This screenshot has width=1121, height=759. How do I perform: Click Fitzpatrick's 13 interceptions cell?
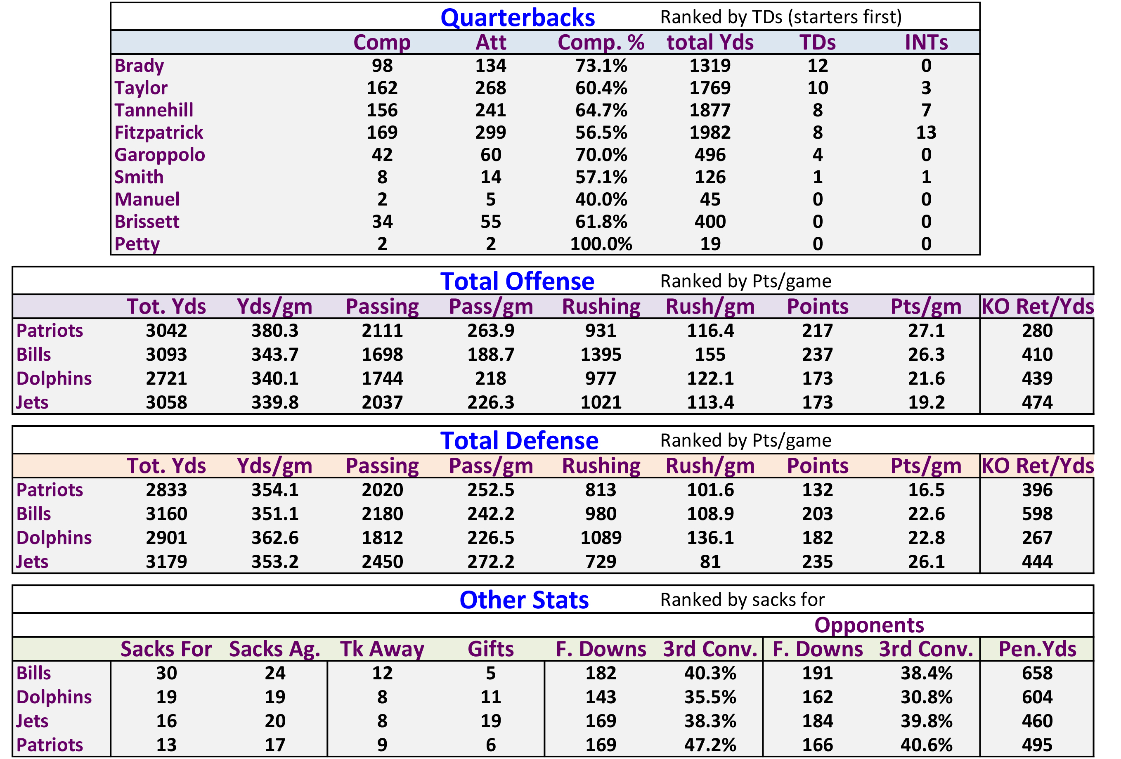(926, 132)
